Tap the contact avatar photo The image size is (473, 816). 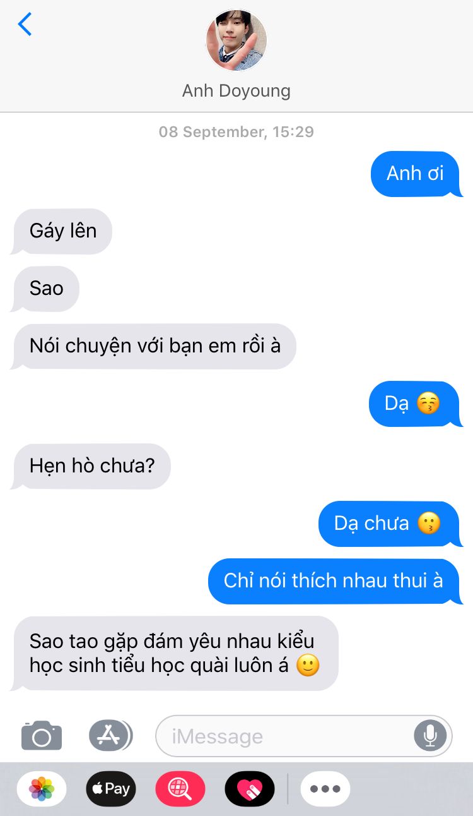[x=237, y=40]
